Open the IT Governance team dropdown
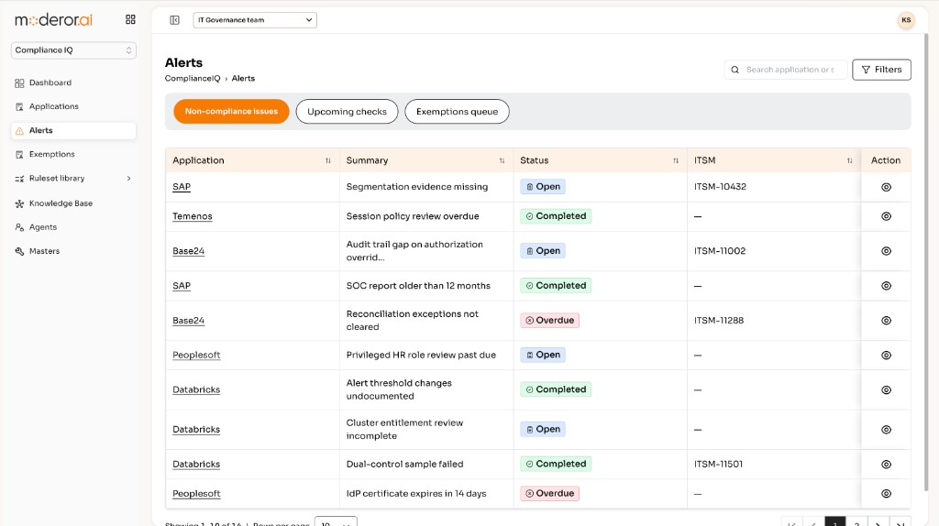939x526 pixels. (255, 20)
